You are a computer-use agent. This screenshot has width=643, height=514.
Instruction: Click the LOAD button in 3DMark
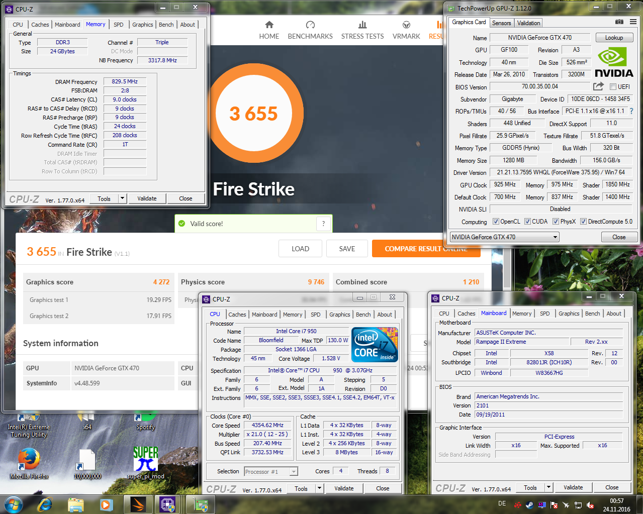[300, 249]
